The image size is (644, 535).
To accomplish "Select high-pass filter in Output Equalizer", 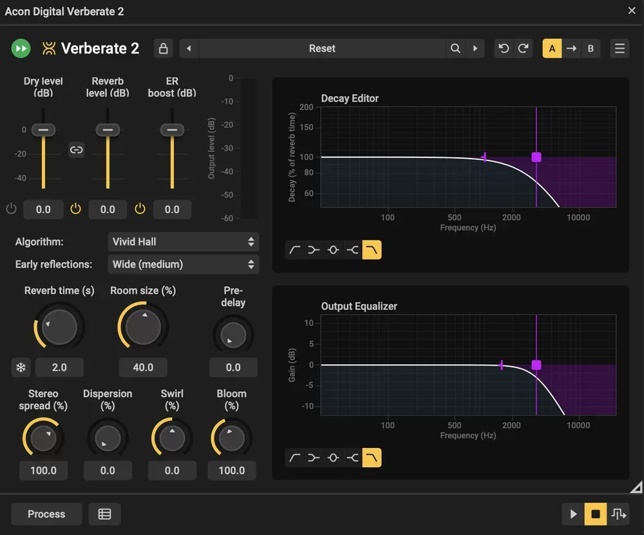I will pos(294,458).
